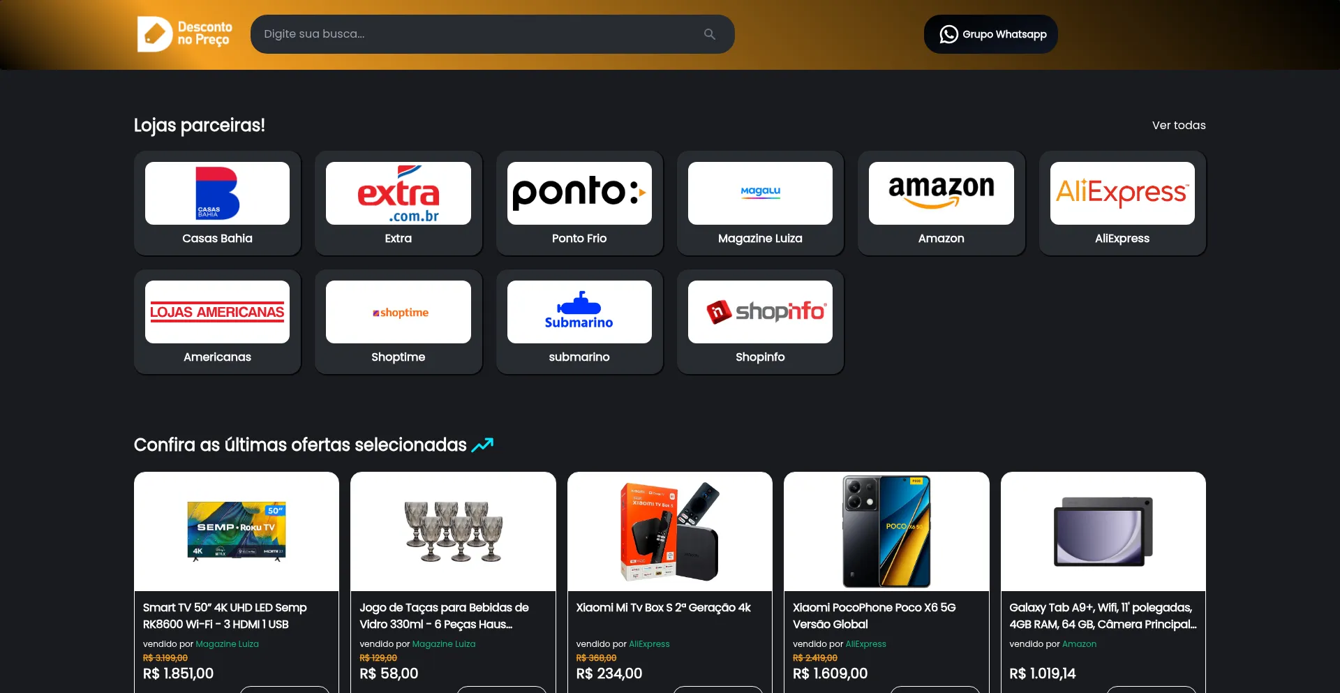
Task: Open the Shopinfo store logo
Action: click(x=760, y=312)
